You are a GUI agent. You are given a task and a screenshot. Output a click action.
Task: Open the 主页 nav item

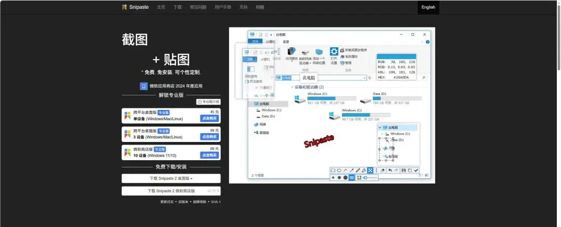[x=161, y=7]
